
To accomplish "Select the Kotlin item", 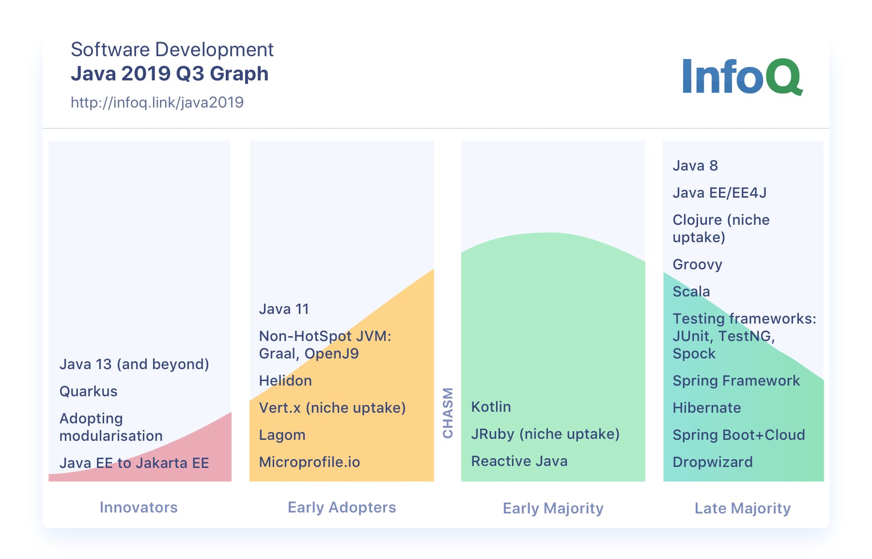I will click(x=491, y=407).
